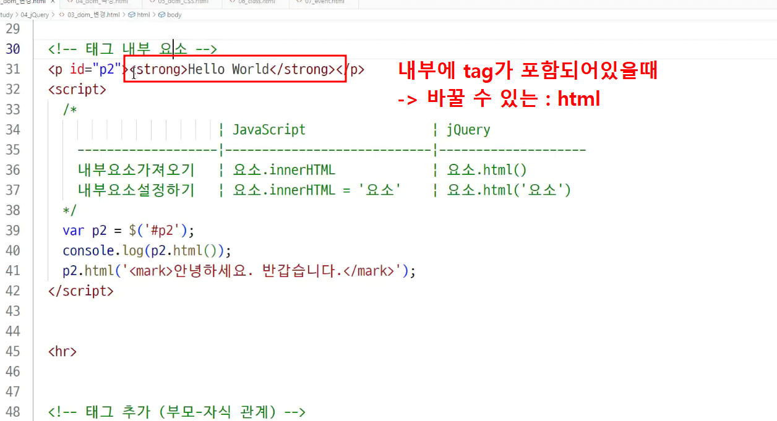Click the <hr> tag on line 45

coord(62,352)
